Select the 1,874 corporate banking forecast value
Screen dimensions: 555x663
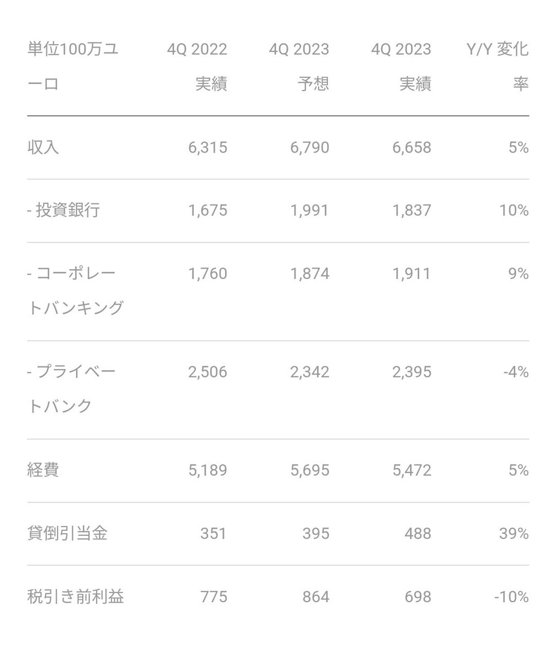[x=309, y=273]
